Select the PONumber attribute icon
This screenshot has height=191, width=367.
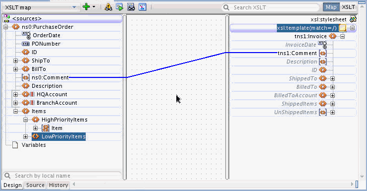coord(26,44)
